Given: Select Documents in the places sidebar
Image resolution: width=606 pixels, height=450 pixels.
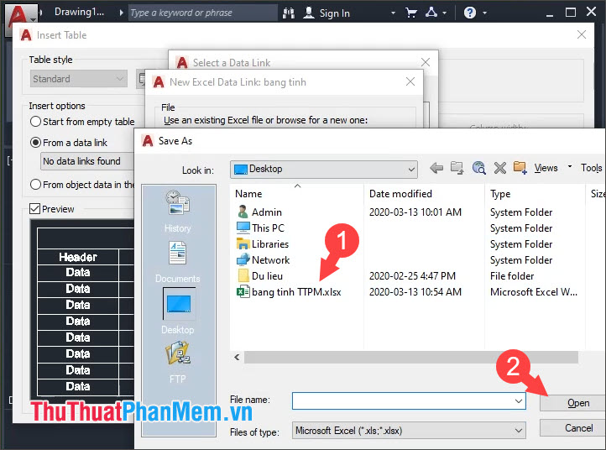Looking at the screenshot, I should [x=177, y=262].
